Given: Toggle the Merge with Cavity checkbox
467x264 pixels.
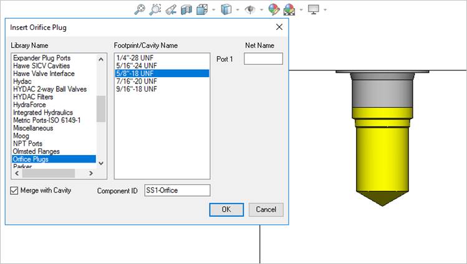Looking at the screenshot, I should click(14, 191).
